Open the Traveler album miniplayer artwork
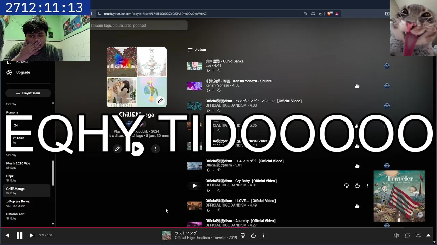437x245 pixels. pos(399,196)
